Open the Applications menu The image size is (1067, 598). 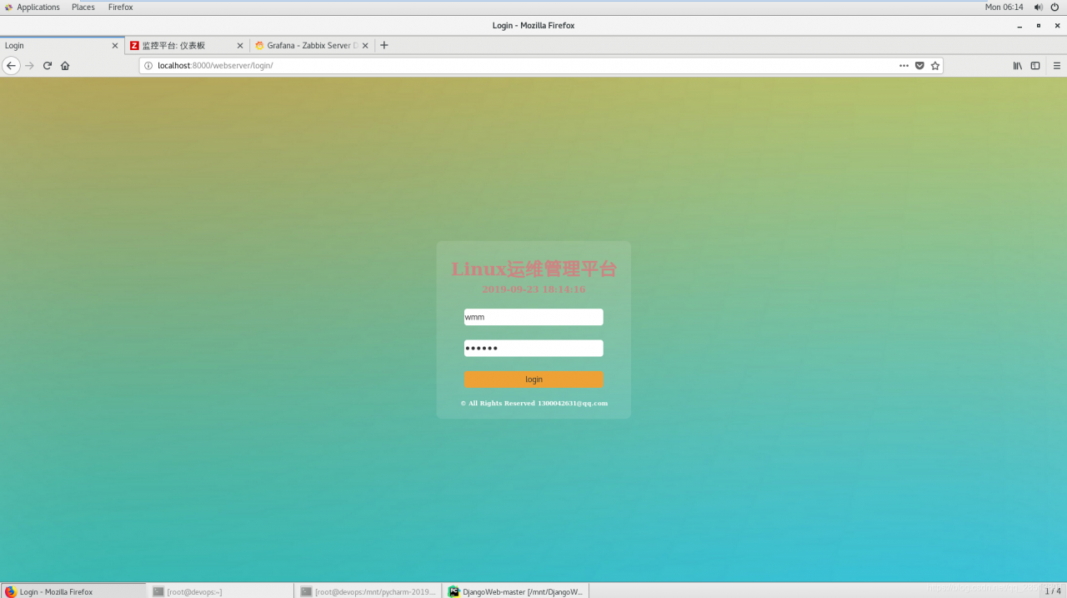pyautogui.click(x=32, y=7)
